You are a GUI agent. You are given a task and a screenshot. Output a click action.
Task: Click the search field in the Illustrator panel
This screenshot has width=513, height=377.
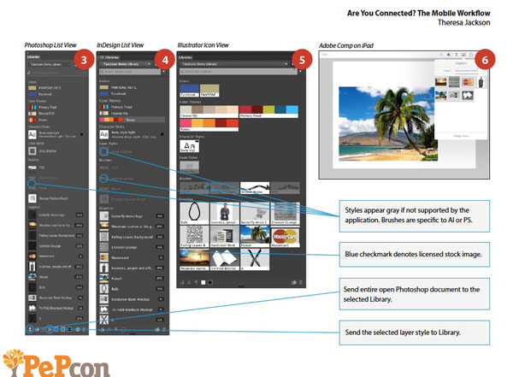point(239,71)
